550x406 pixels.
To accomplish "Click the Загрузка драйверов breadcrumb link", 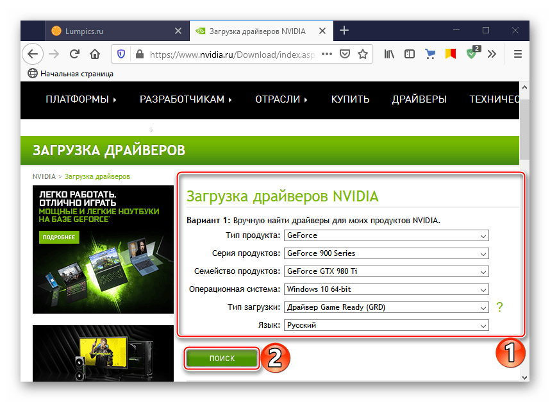I will coord(97,176).
